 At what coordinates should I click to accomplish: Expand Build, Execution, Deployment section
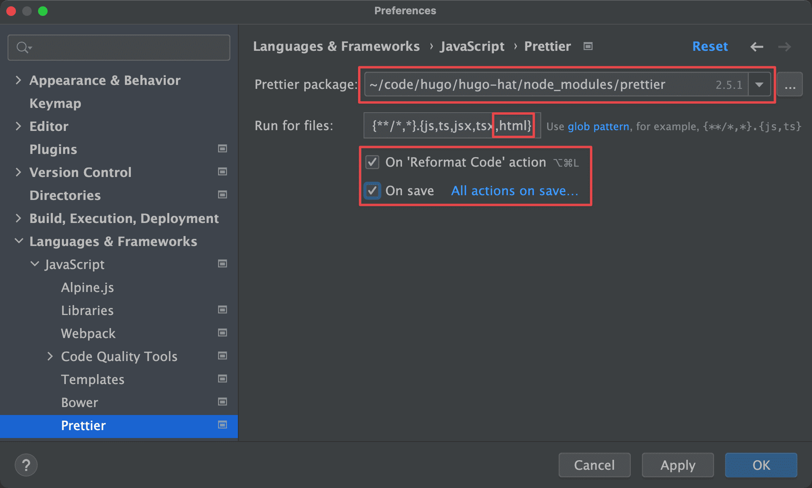pyautogui.click(x=18, y=218)
